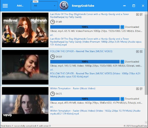Viewport: 148px width, 128px height.
Task: Click second play icon for FOLLOW THE CIPHER
Action: (141, 52)
